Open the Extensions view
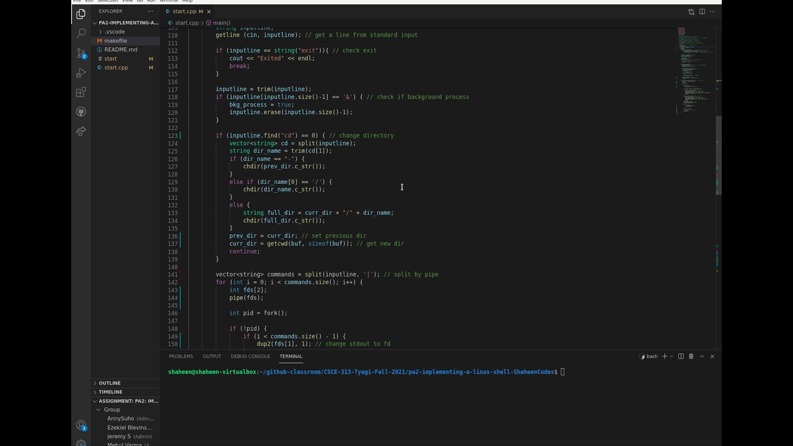Image resolution: width=793 pixels, height=446 pixels. click(x=81, y=92)
